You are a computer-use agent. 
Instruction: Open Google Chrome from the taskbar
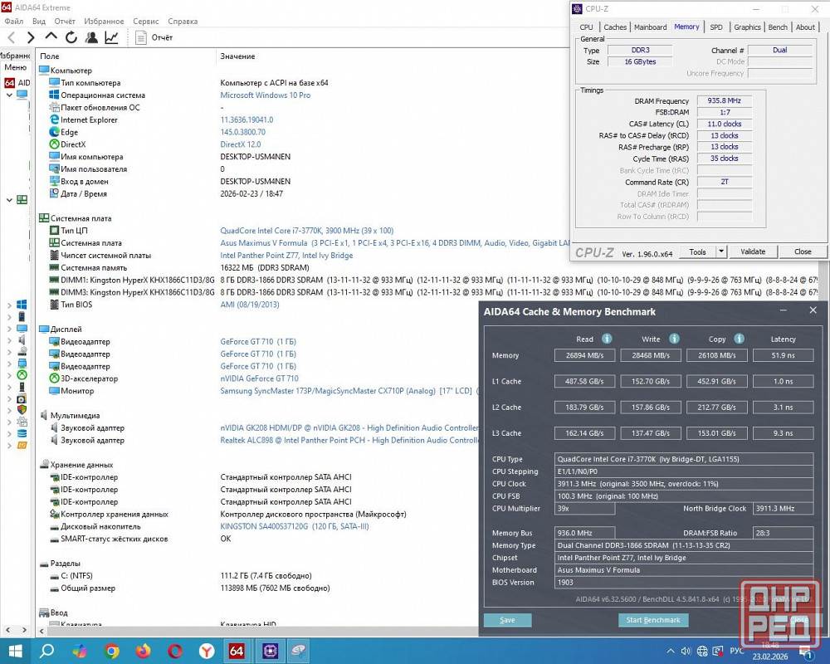click(112, 651)
